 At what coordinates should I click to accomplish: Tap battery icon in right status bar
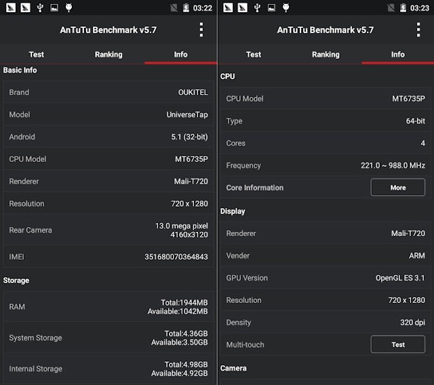pos(403,7)
